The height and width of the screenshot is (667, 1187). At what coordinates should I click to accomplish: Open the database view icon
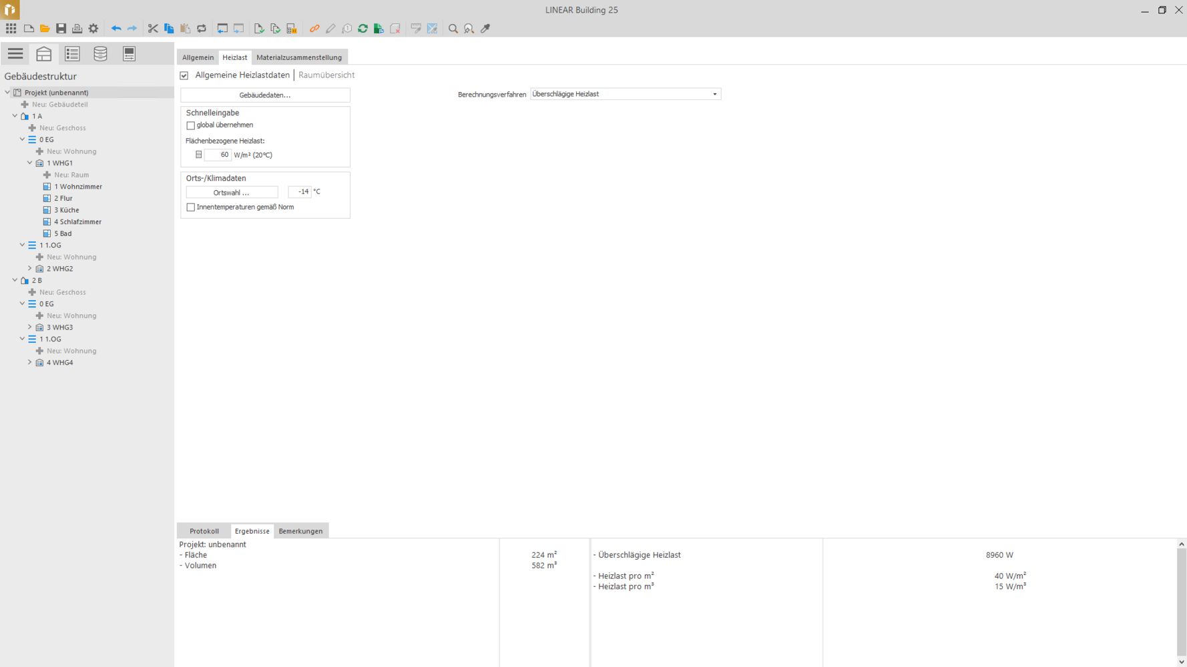(x=100, y=54)
